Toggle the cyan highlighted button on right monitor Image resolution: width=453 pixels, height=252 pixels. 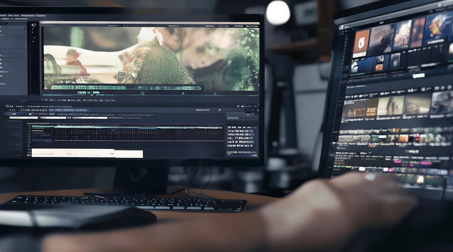418,76
